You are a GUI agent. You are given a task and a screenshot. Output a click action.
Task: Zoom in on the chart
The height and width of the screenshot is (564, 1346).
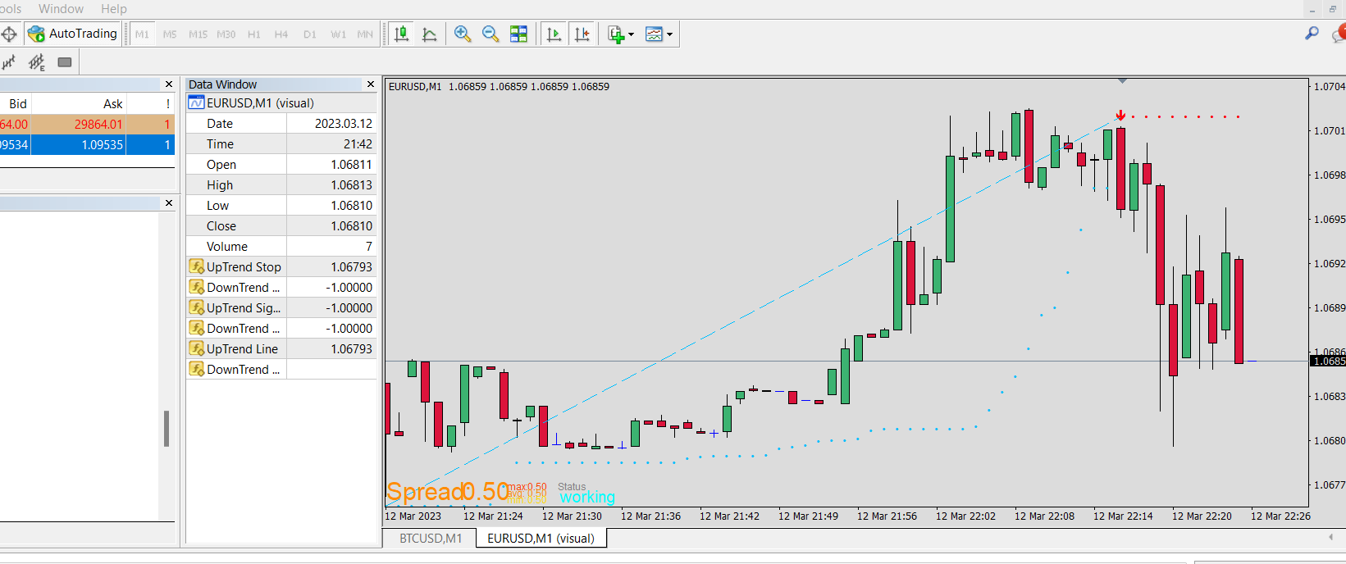pos(463,34)
